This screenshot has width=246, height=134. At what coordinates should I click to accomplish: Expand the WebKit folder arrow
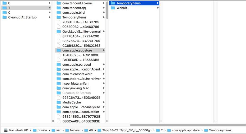pyautogui.click(x=158, y=8)
